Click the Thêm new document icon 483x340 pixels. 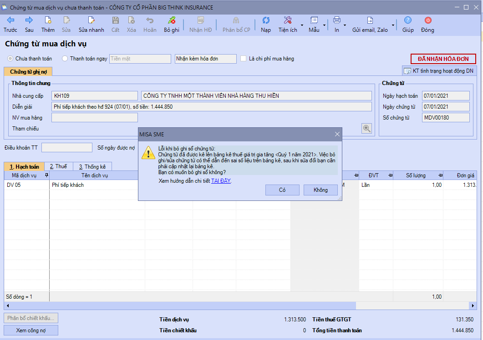pos(48,20)
